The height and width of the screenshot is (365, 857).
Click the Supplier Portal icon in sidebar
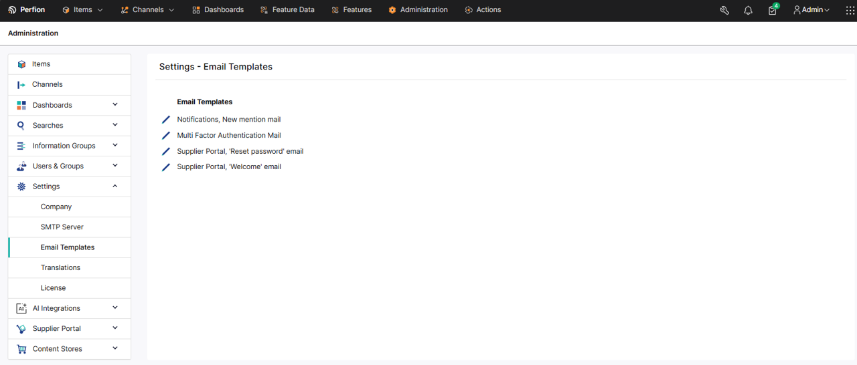coord(21,329)
